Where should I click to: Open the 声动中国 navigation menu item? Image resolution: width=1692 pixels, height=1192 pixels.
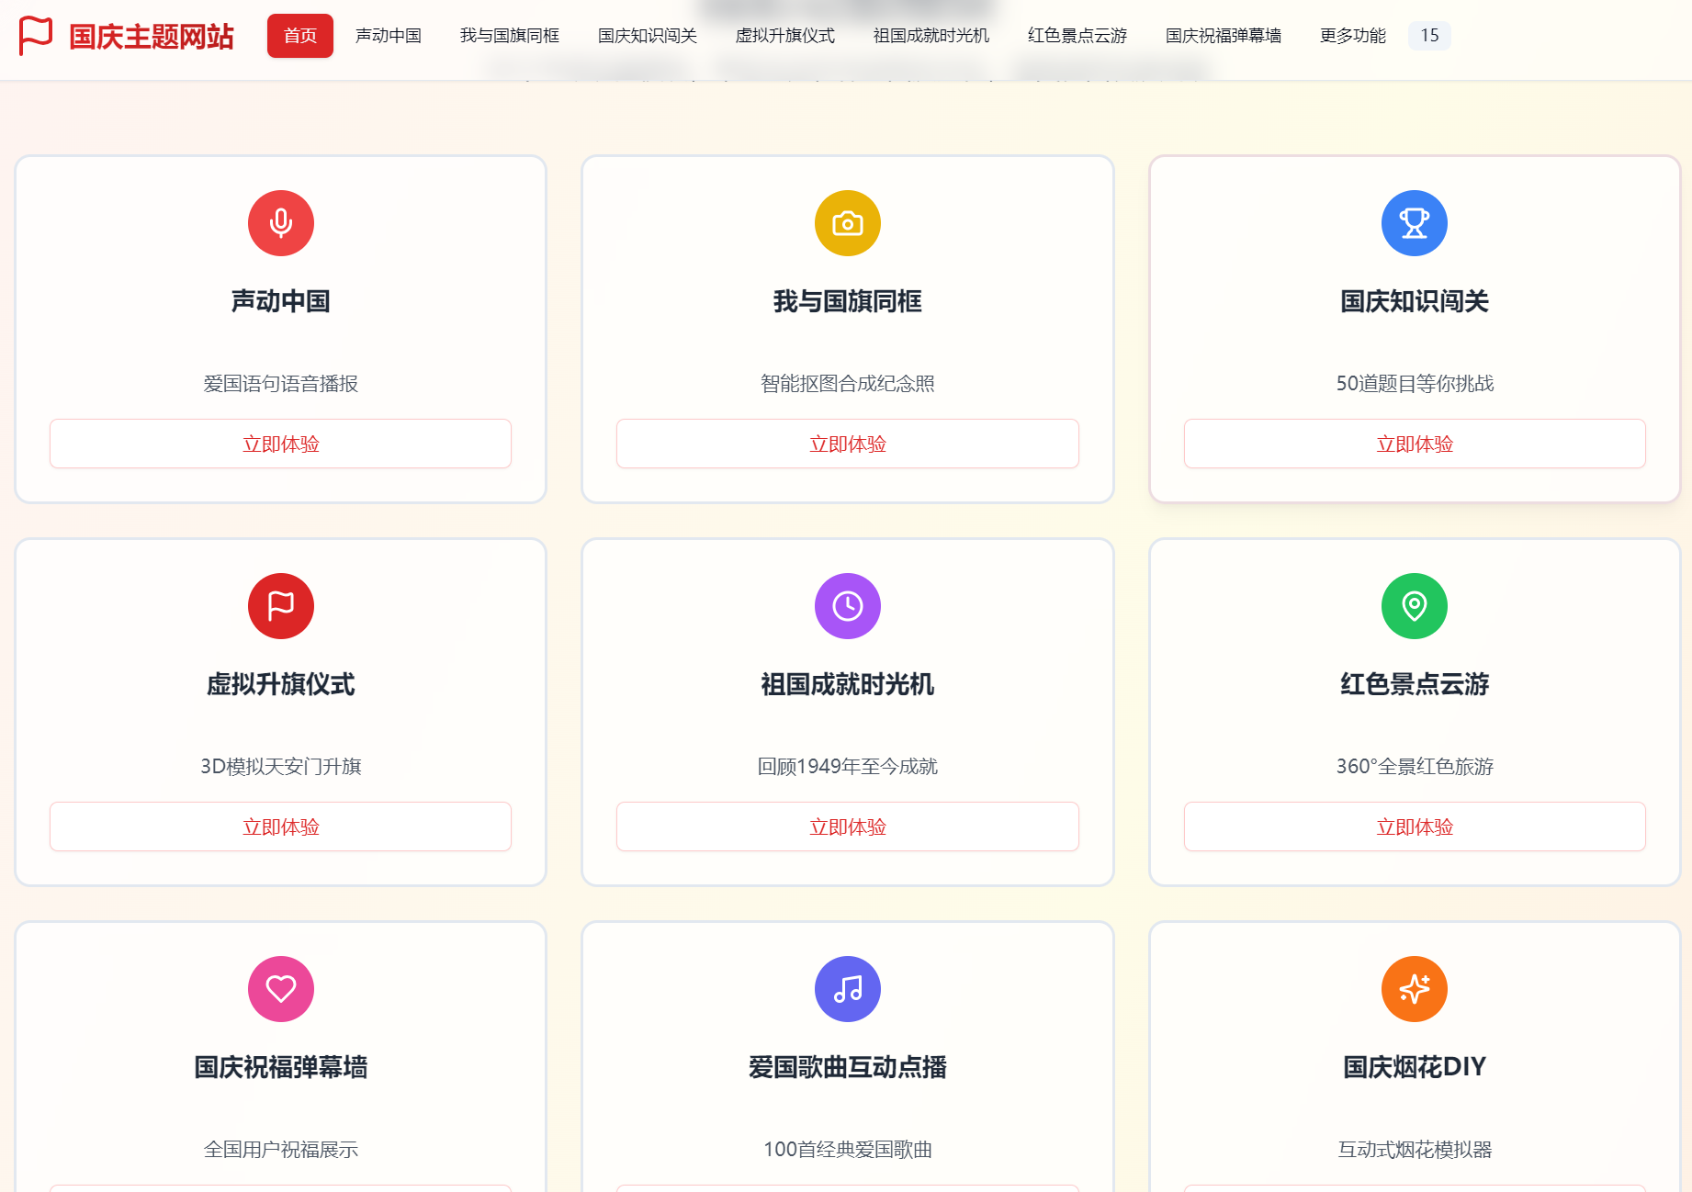[389, 36]
